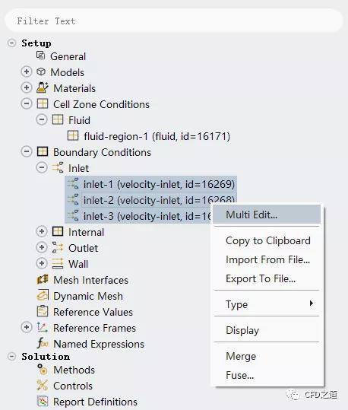Collapse the Setup section

coord(11,43)
